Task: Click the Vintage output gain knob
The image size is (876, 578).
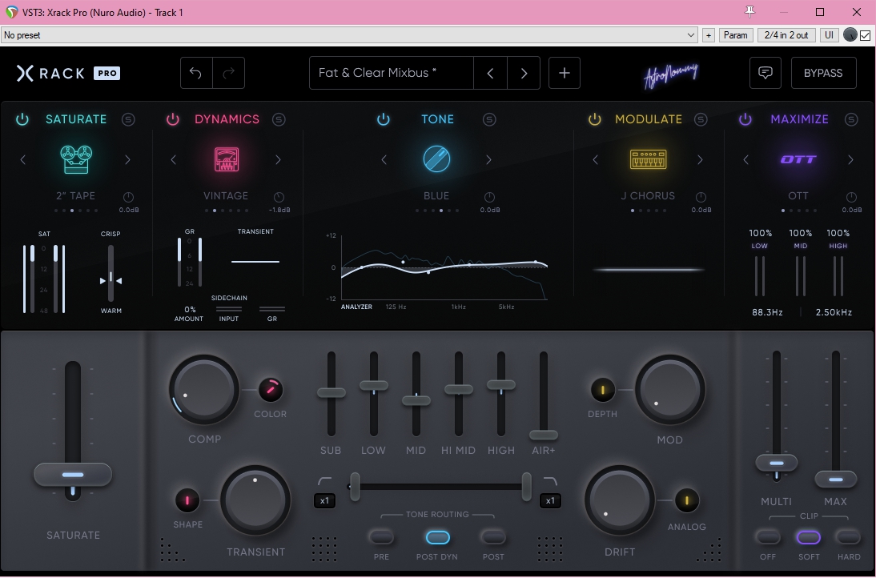Action: [x=279, y=197]
